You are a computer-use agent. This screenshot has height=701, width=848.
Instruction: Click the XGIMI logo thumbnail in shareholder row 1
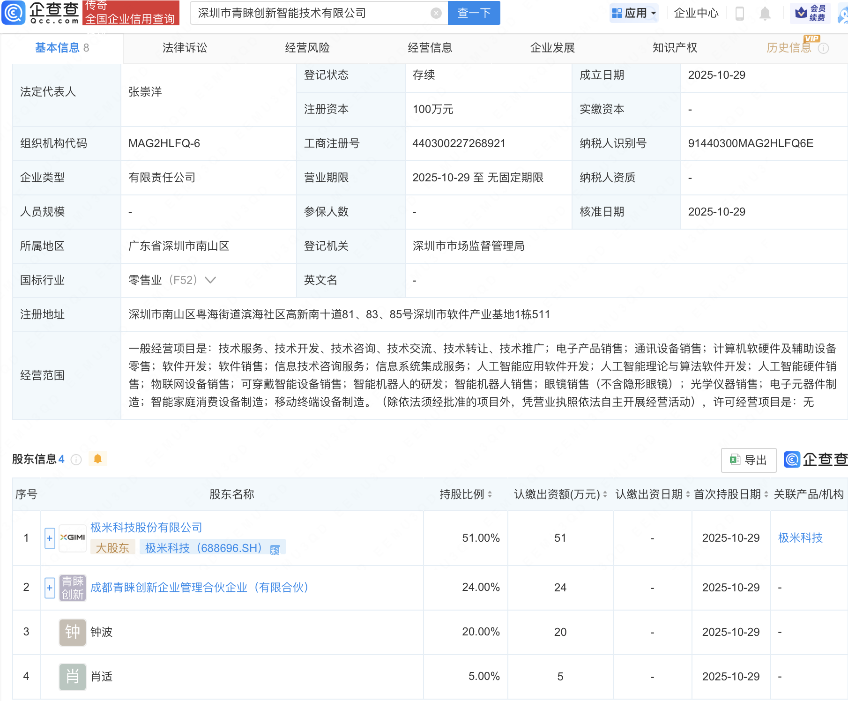click(73, 538)
